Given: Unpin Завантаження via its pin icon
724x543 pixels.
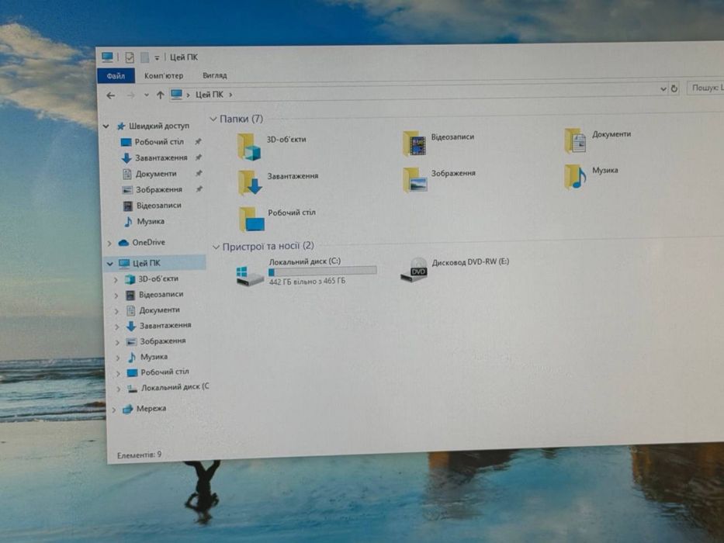Looking at the screenshot, I should tap(198, 157).
